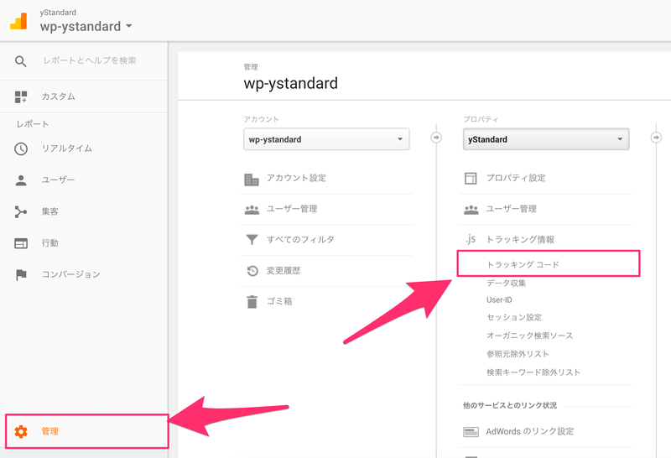671x458 pixels.
Task: Click the ゴミ箱 trash icon
Action: click(252, 302)
